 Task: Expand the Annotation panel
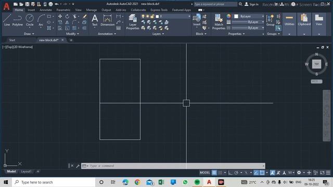107,34
